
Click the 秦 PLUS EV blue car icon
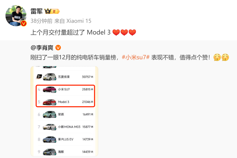50,139
